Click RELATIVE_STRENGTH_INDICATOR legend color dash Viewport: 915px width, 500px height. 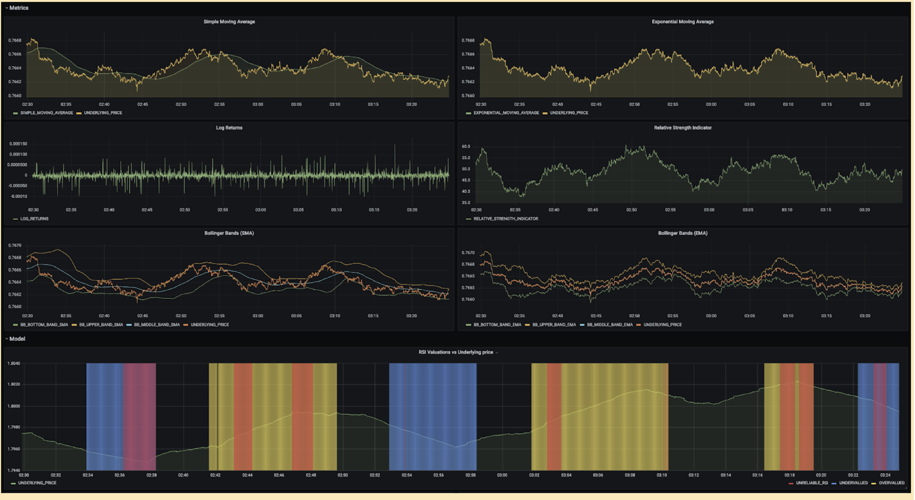[468, 219]
